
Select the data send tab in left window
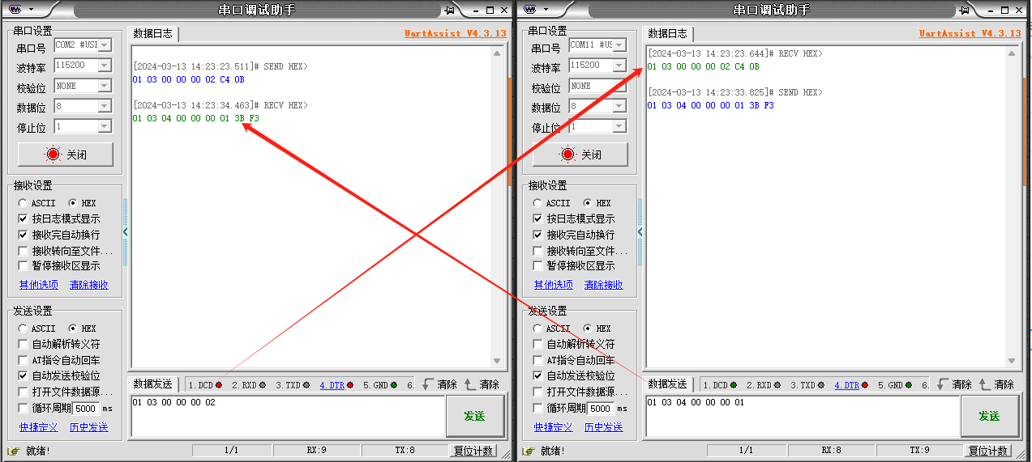(x=152, y=384)
